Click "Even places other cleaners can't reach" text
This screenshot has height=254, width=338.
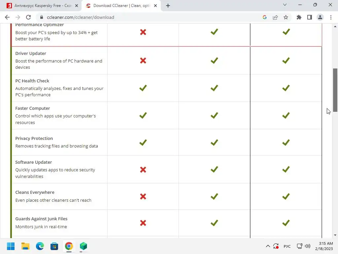(x=53, y=200)
